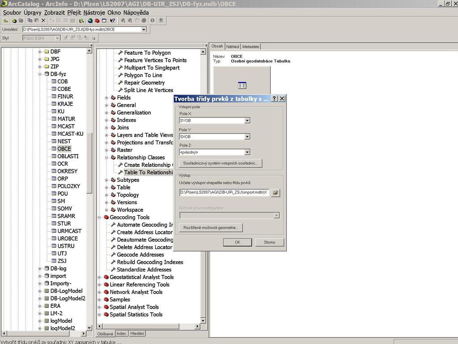Select the KRAJE table in the catalog tree
This screenshot has width=458, height=344.
pyautogui.click(x=65, y=104)
